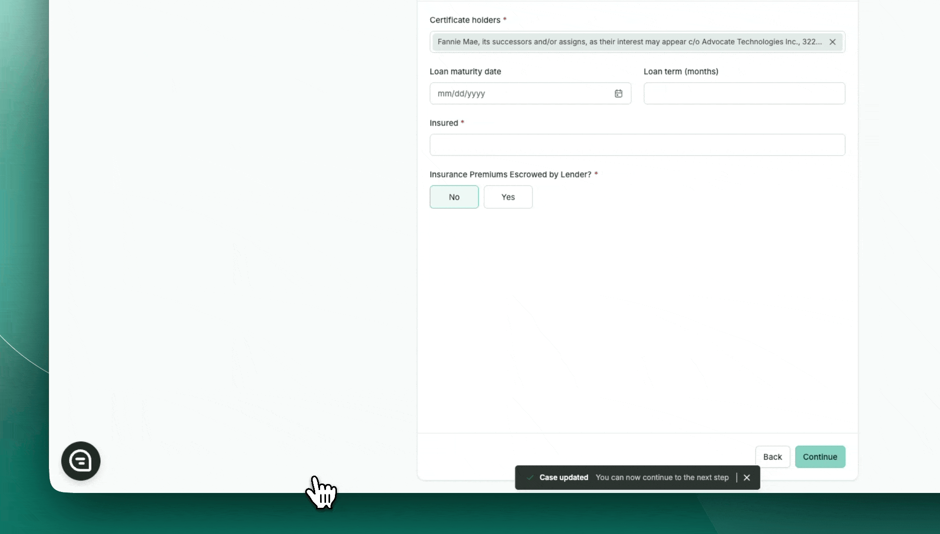
Task: Click the Loan maturity date label
Action: [465, 72]
